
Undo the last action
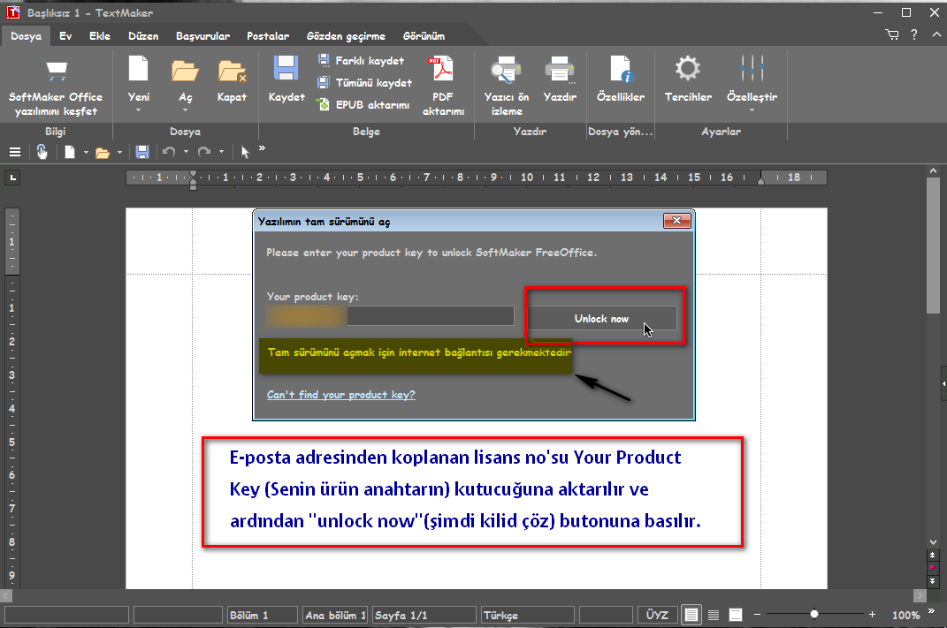tap(169, 152)
